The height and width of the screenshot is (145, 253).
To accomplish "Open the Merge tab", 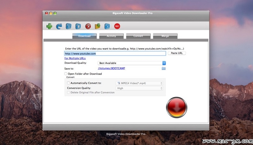I will click(165, 36).
